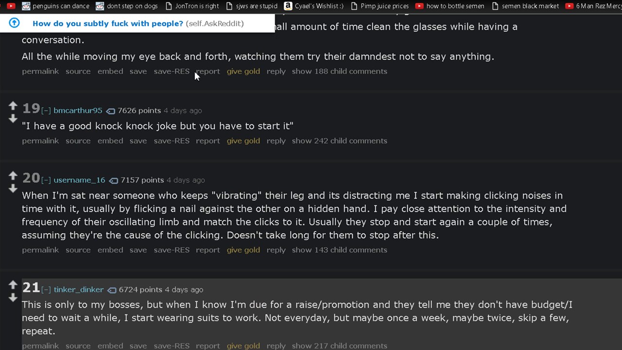Open bmcarthur95's user profile link
Screen dimensions: 622x350
click(78, 110)
